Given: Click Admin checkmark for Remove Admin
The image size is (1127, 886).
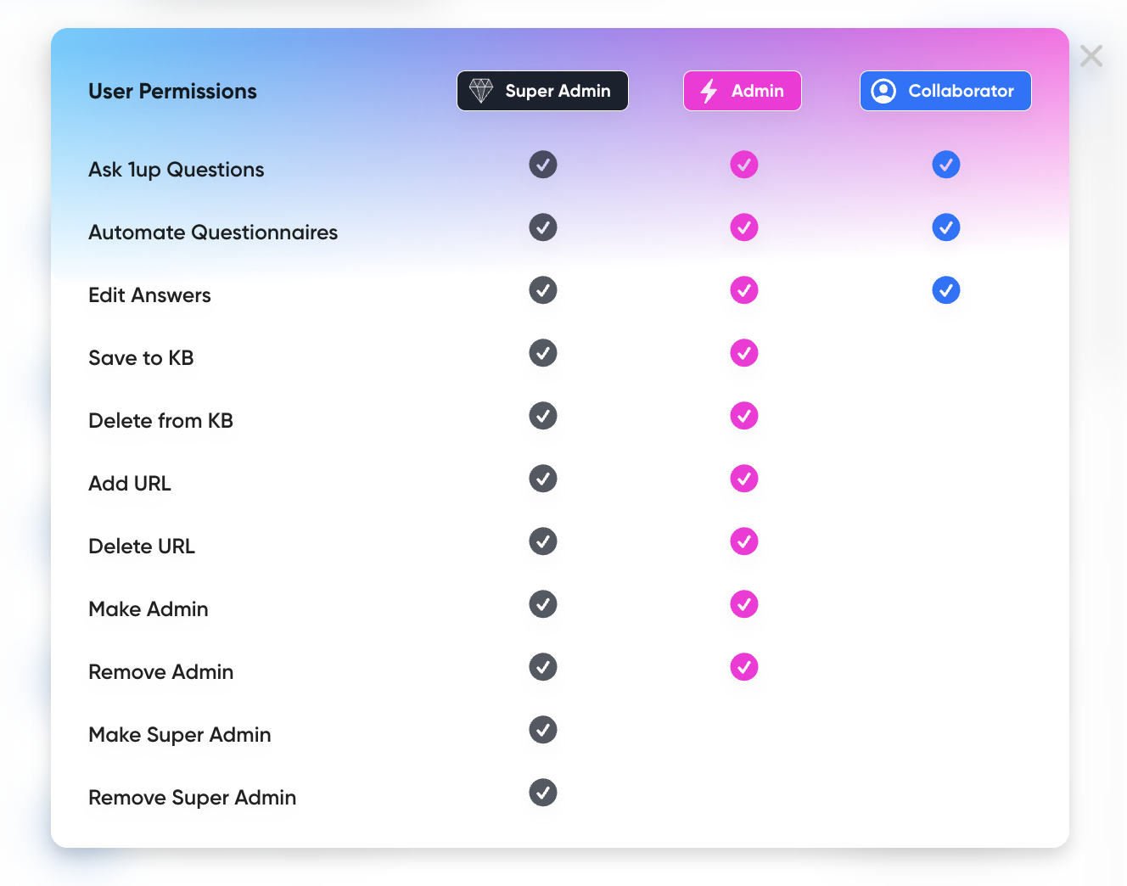Looking at the screenshot, I should pyautogui.click(x=744, y=667).
